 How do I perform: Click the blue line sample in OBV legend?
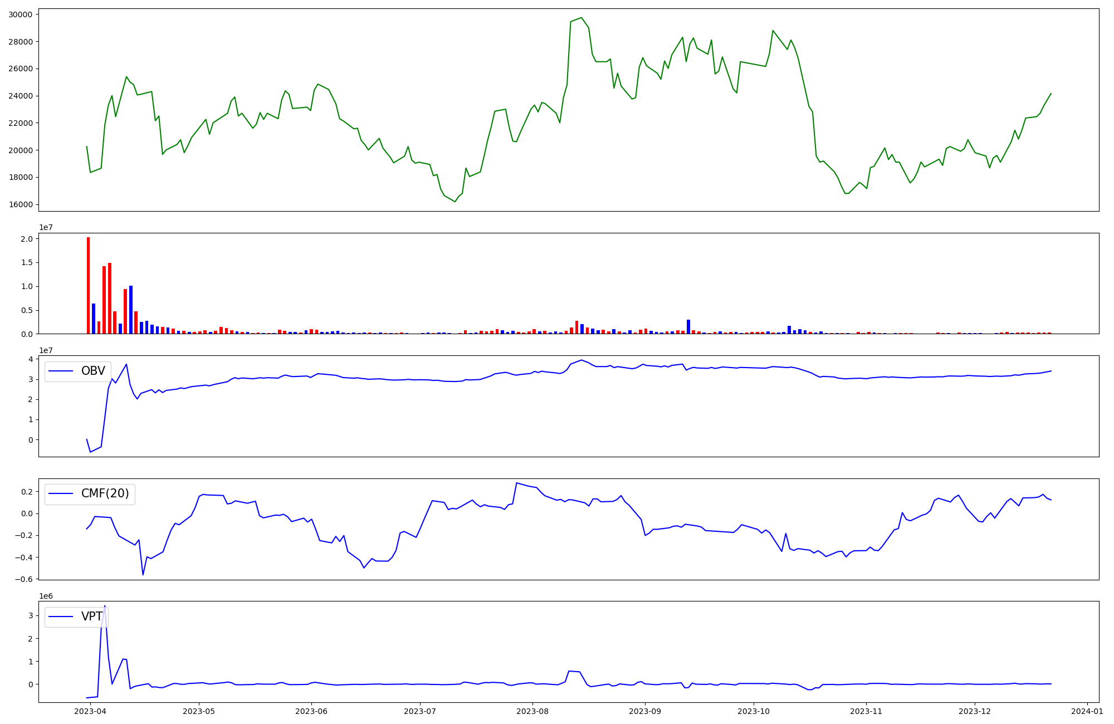point(61,371)
